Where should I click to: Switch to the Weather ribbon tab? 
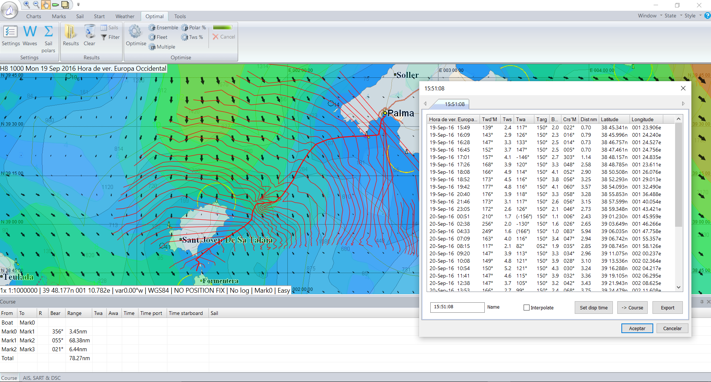coord(125,16)
